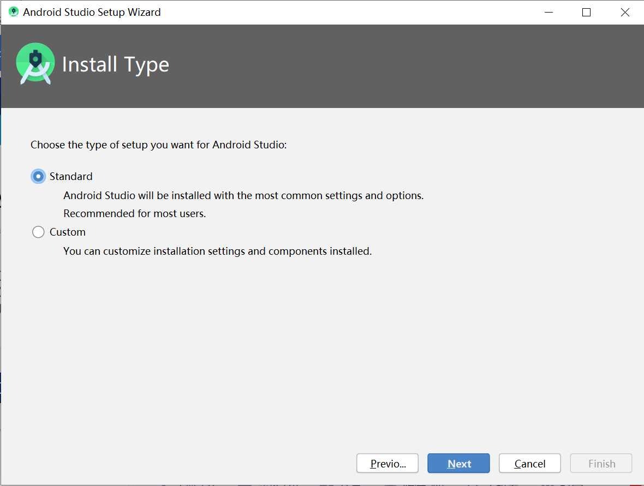Click 'Android Studio Setup Wizard' window title
This screenshot has height=486, width=644.
coord(92,13)
